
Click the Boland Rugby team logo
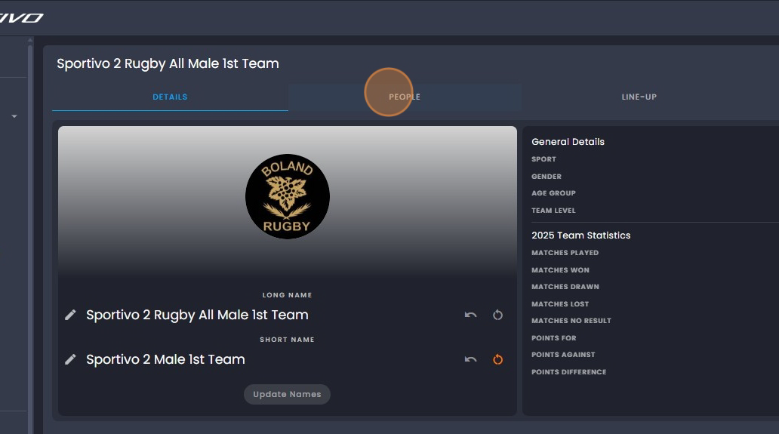coord(287,197)
